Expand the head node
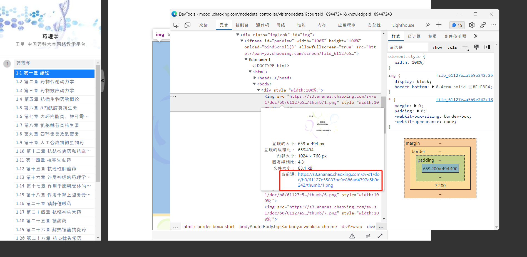Screen dimensions: 527x257 click(255, 78)
